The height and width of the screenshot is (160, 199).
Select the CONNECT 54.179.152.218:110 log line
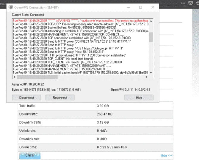tap(72, 41)
